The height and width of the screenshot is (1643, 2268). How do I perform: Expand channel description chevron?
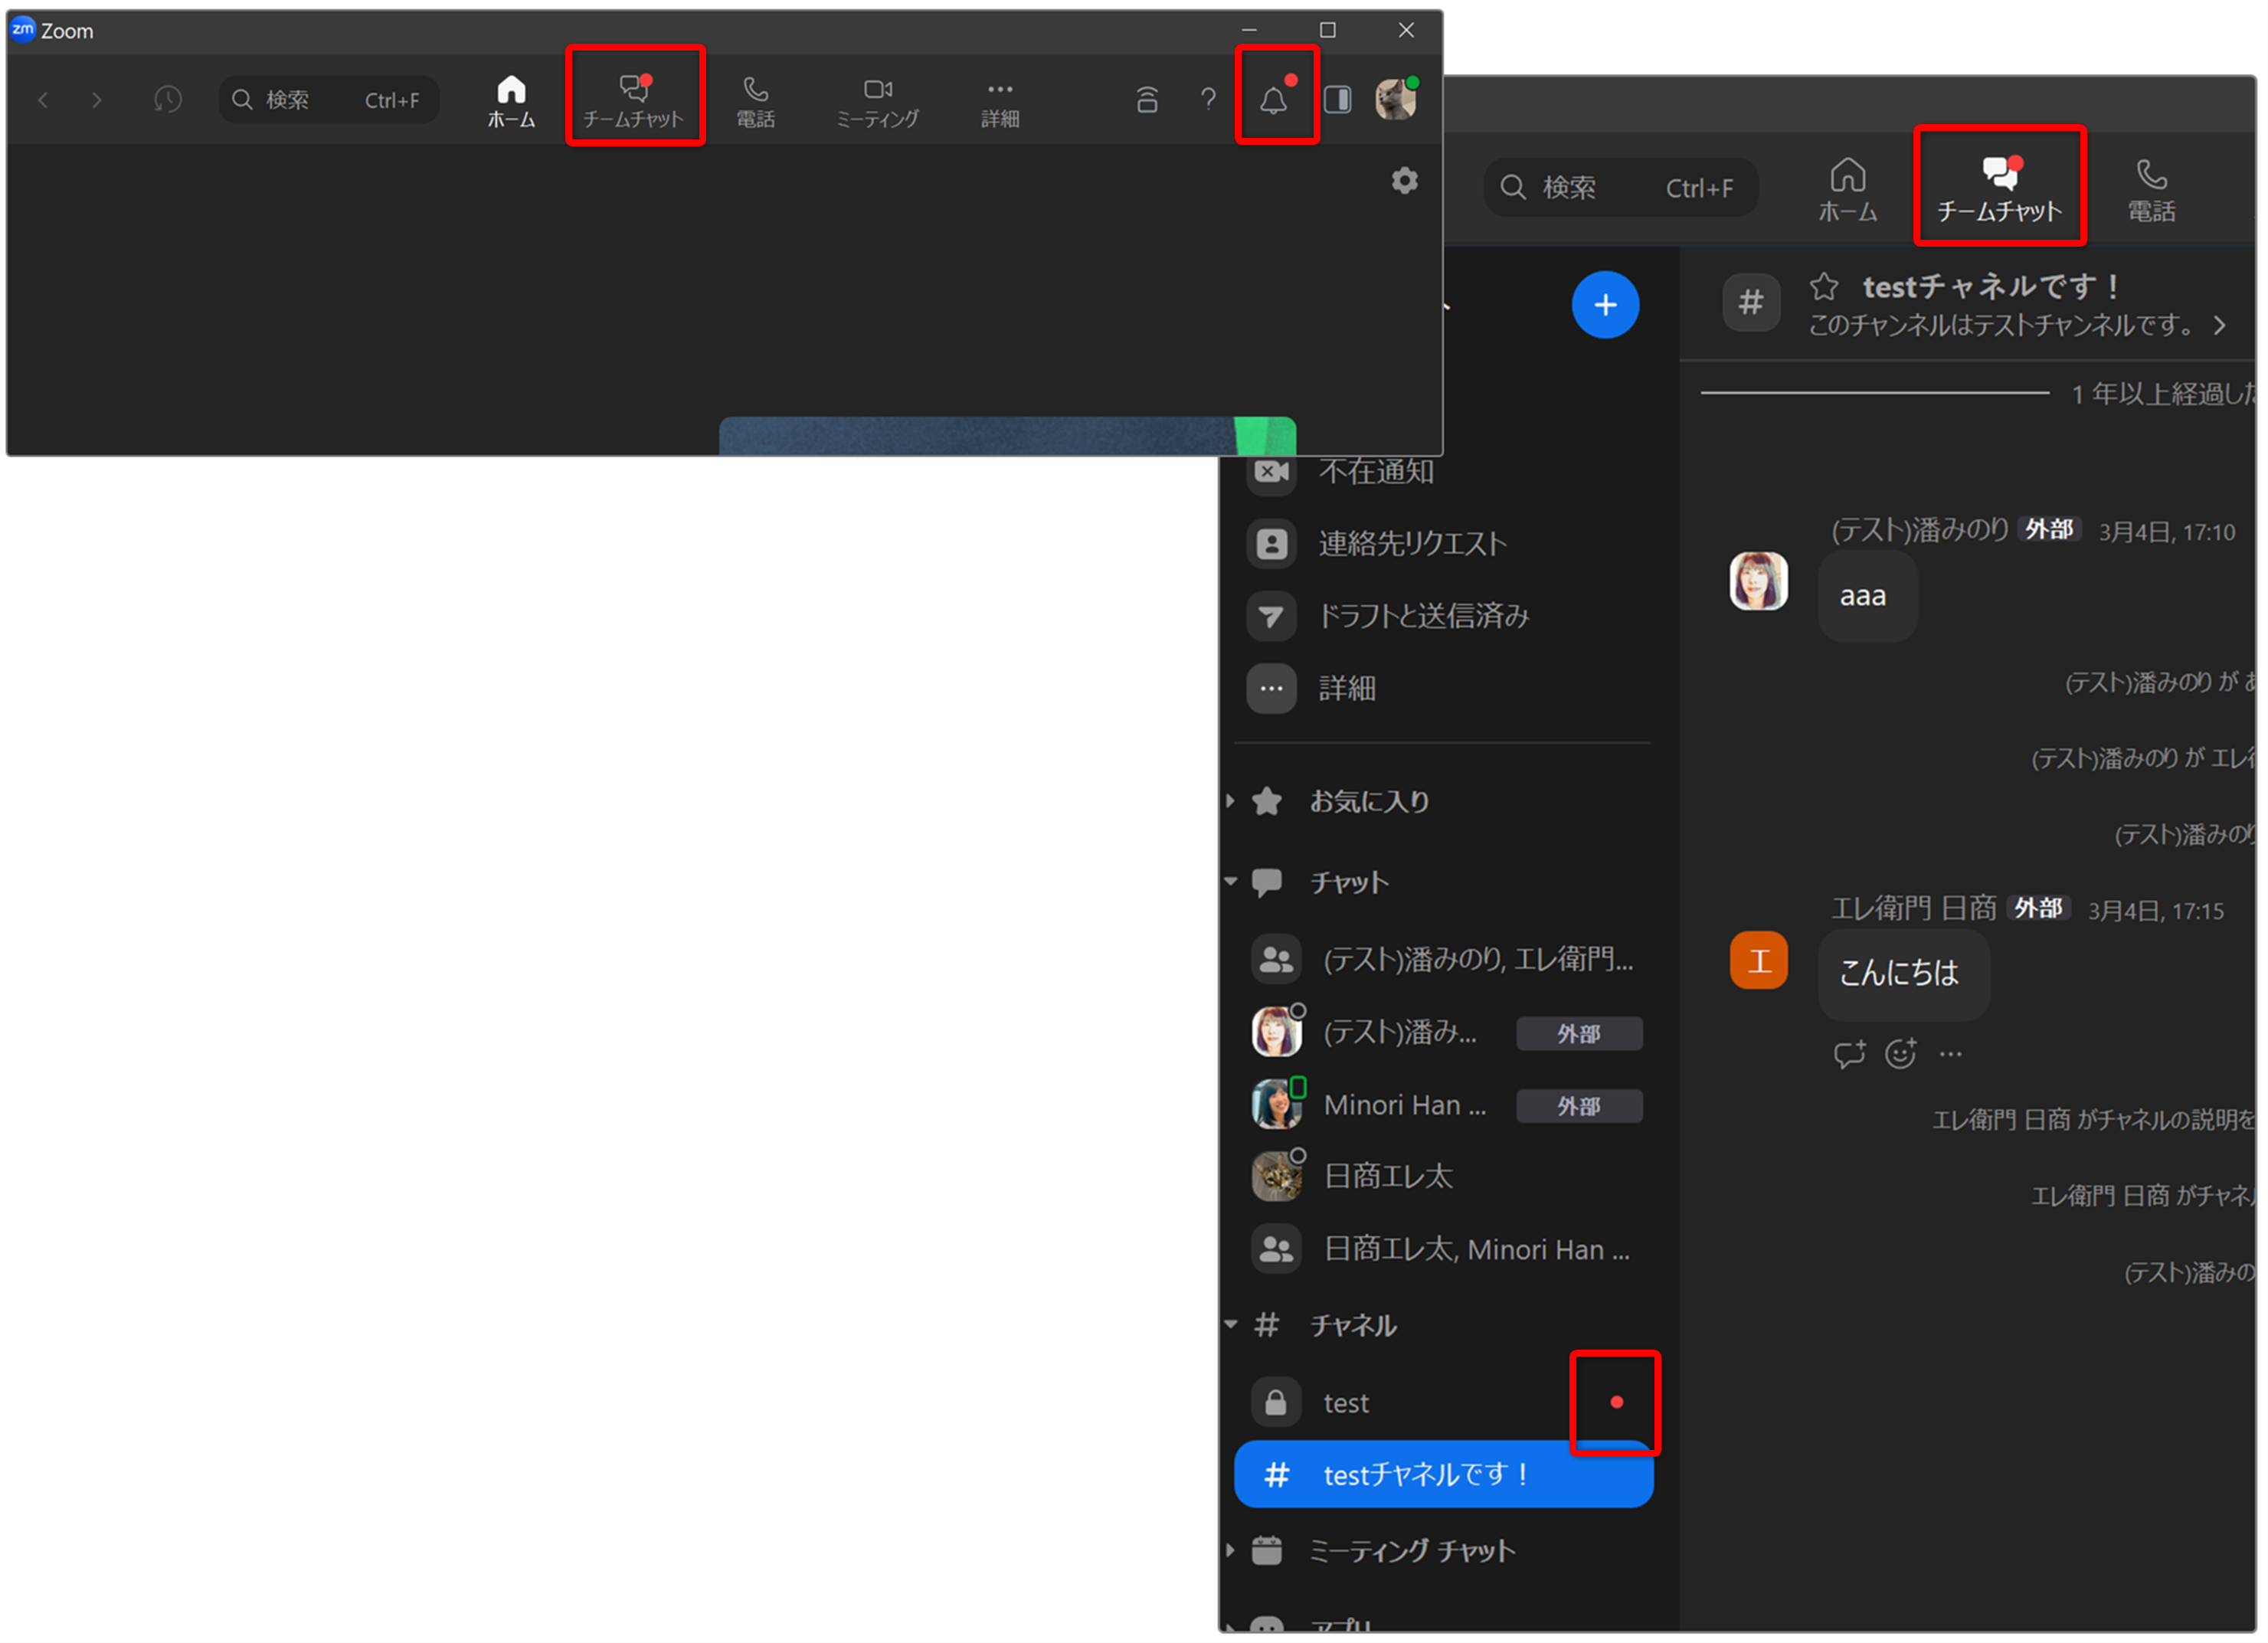pos(2220,326)
